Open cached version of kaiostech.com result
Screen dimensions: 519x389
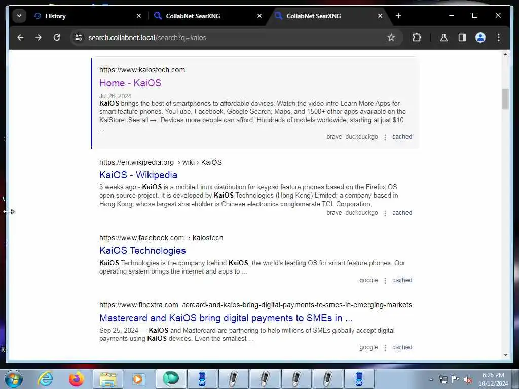point(402,137)
